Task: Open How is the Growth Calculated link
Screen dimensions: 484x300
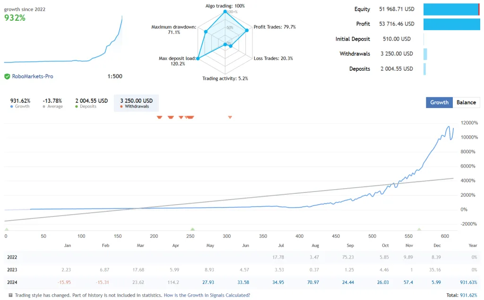Action: pos(207,295)
